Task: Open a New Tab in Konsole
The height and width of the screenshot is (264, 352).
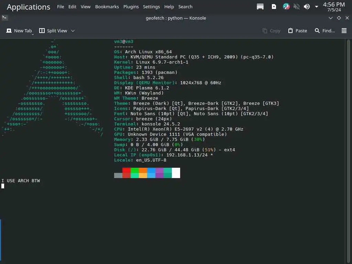Action: 19,31
